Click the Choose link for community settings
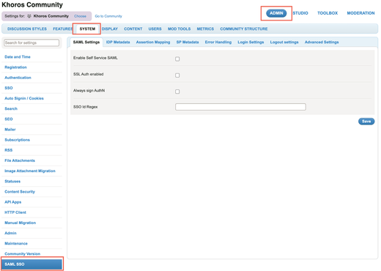The image size is (381, 271). (x=80, y=16)
